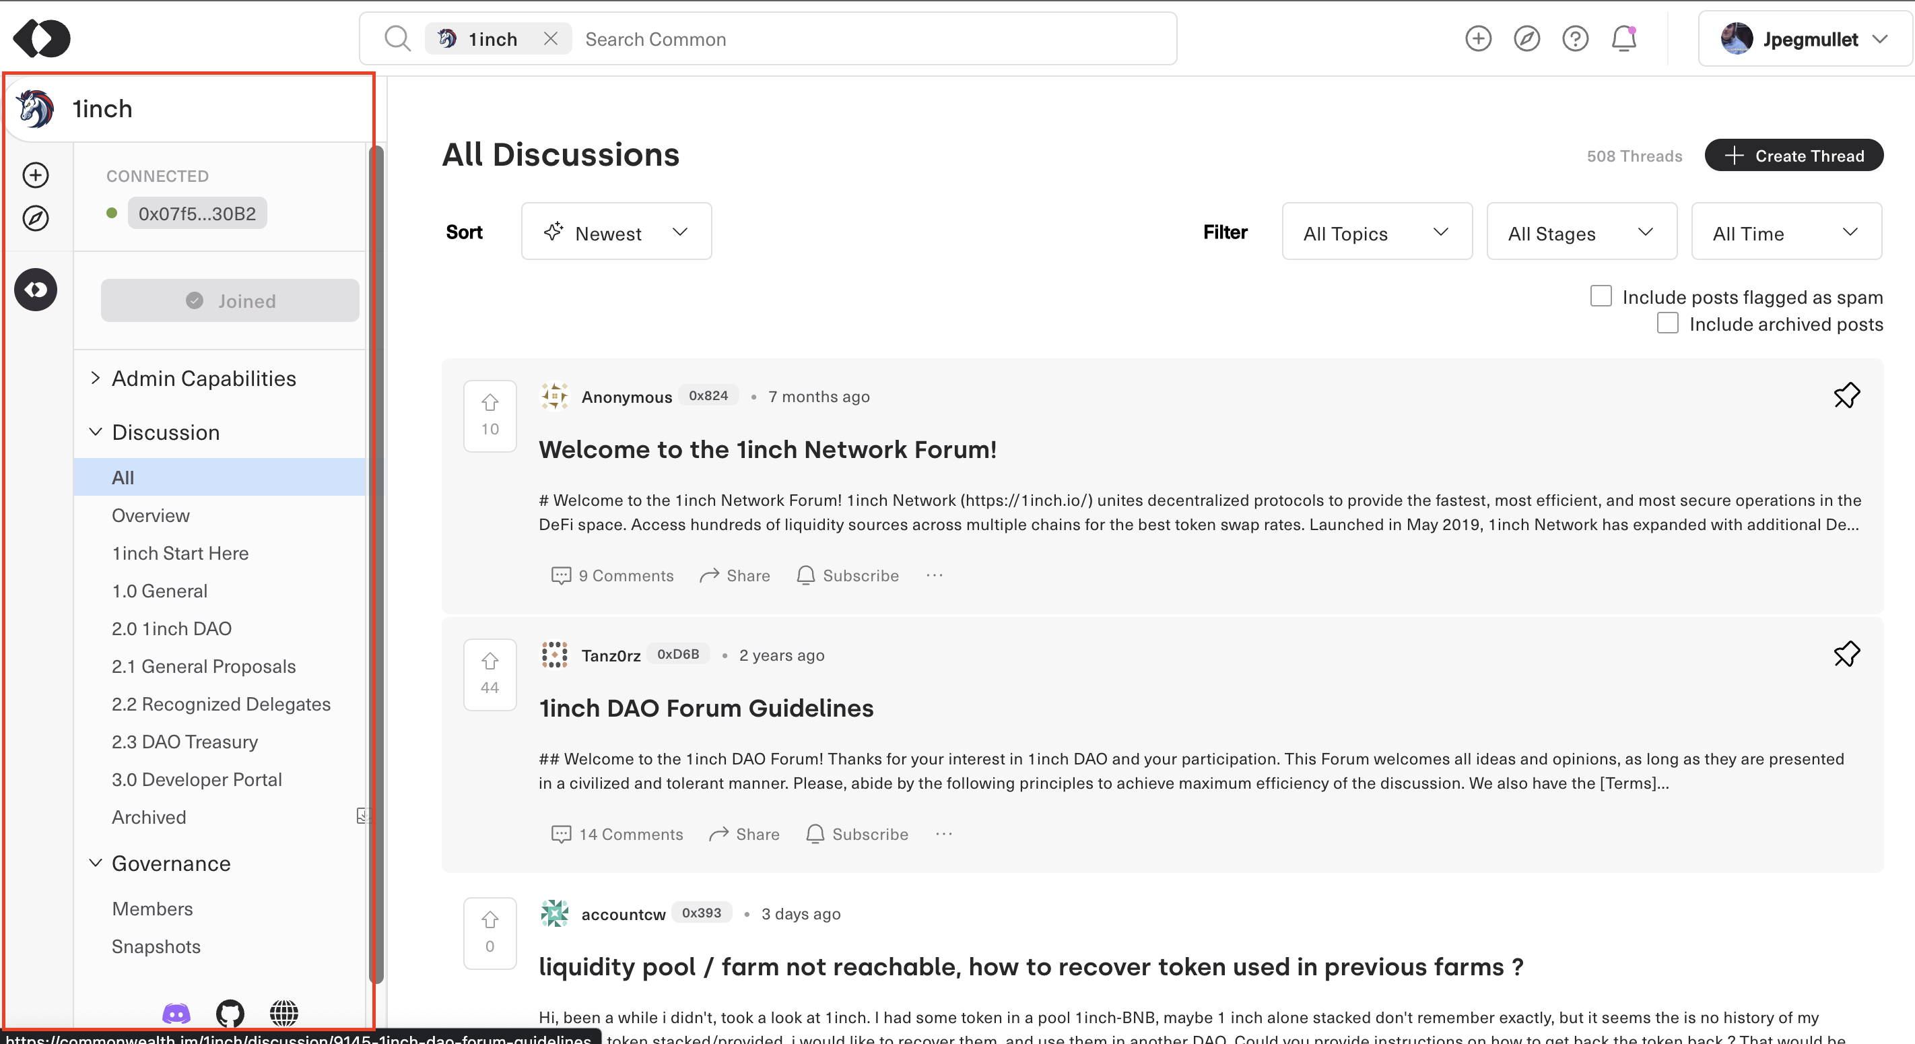Check include archived posts

click(x=1667, y=323)
